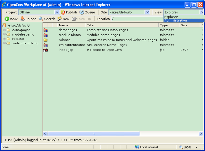
Task: Sort by the Size column header
Action: [x=189, y=25]
